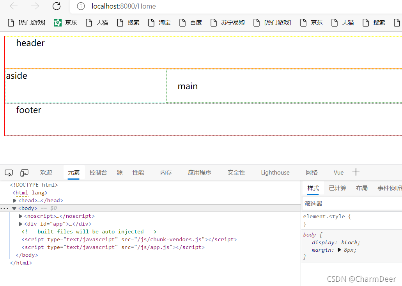Screen dimensions: 402x286
Task: Click the browser forward arrow
Action: (35, 6)
